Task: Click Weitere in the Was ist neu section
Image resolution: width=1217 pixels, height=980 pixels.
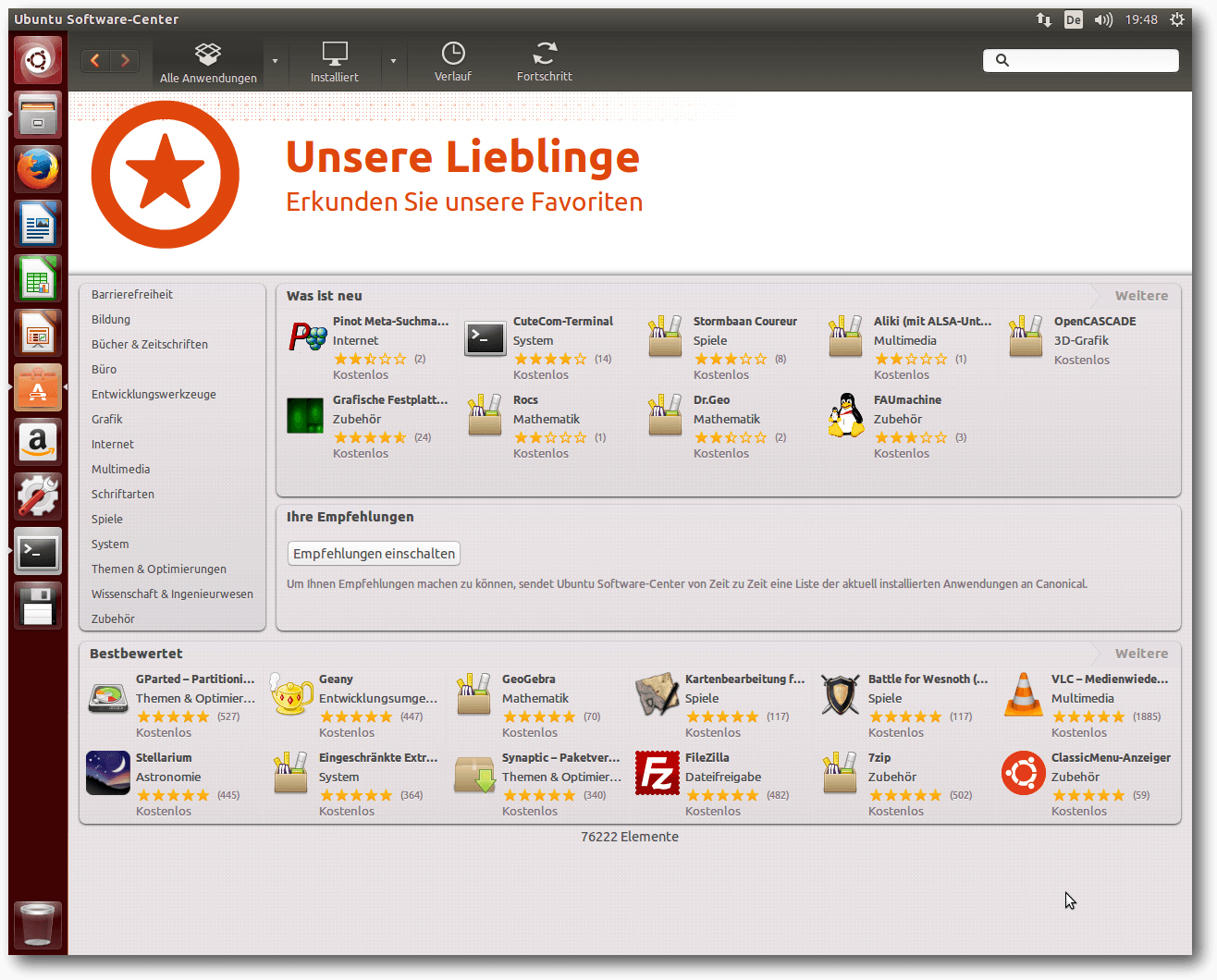Action: point(1141,296)
